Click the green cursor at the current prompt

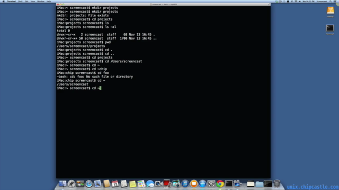[x=100, y=88]
